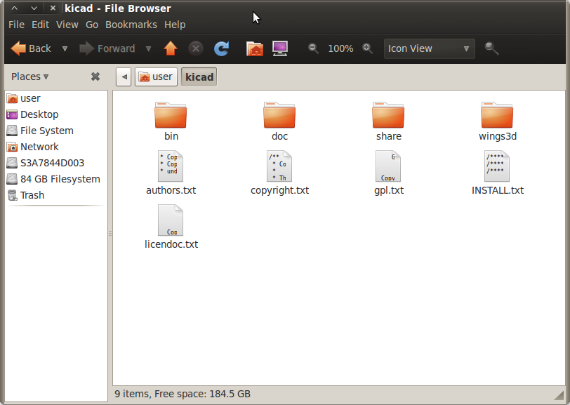The image size is (570, 405).
Task: Click the window menu up-arrow titlebar button
Action: pyautogui.click(x=15, y=8)
